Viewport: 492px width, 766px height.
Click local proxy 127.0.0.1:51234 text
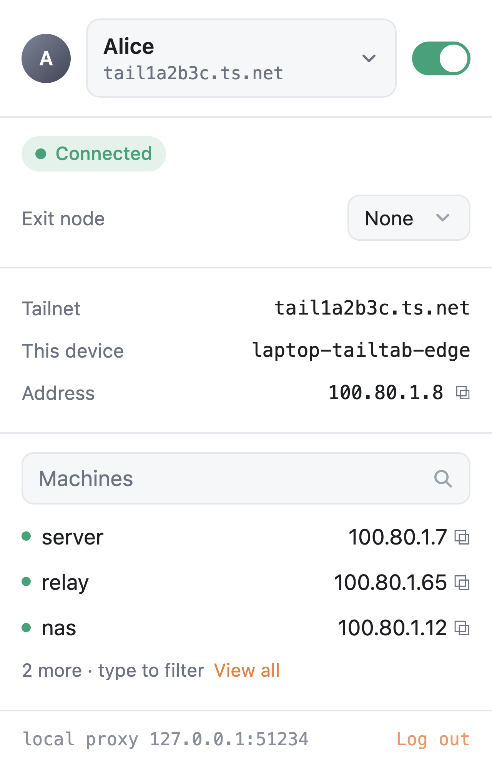[166, 739]
